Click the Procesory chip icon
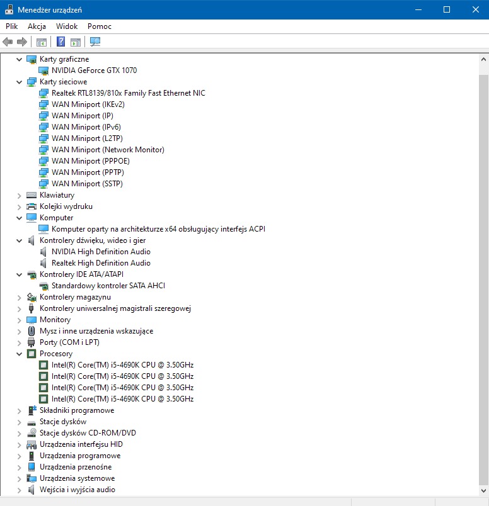The height and width of the screenshot is (506, 489). click(x=32, y=354)
